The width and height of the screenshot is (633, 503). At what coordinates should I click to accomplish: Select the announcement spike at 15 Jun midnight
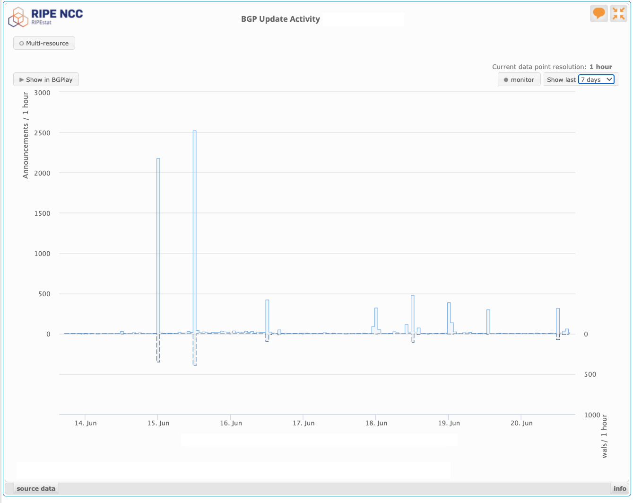pyautogui.click(x=158, y=246)
